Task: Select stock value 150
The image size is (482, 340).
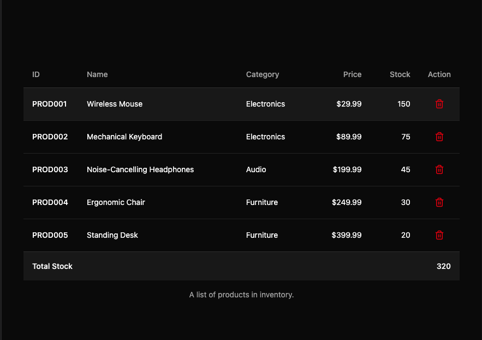Action: (x=403, y=104)
